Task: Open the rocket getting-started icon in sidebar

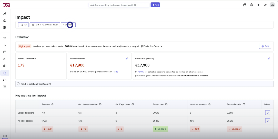Action: click(x=5, y=14)
